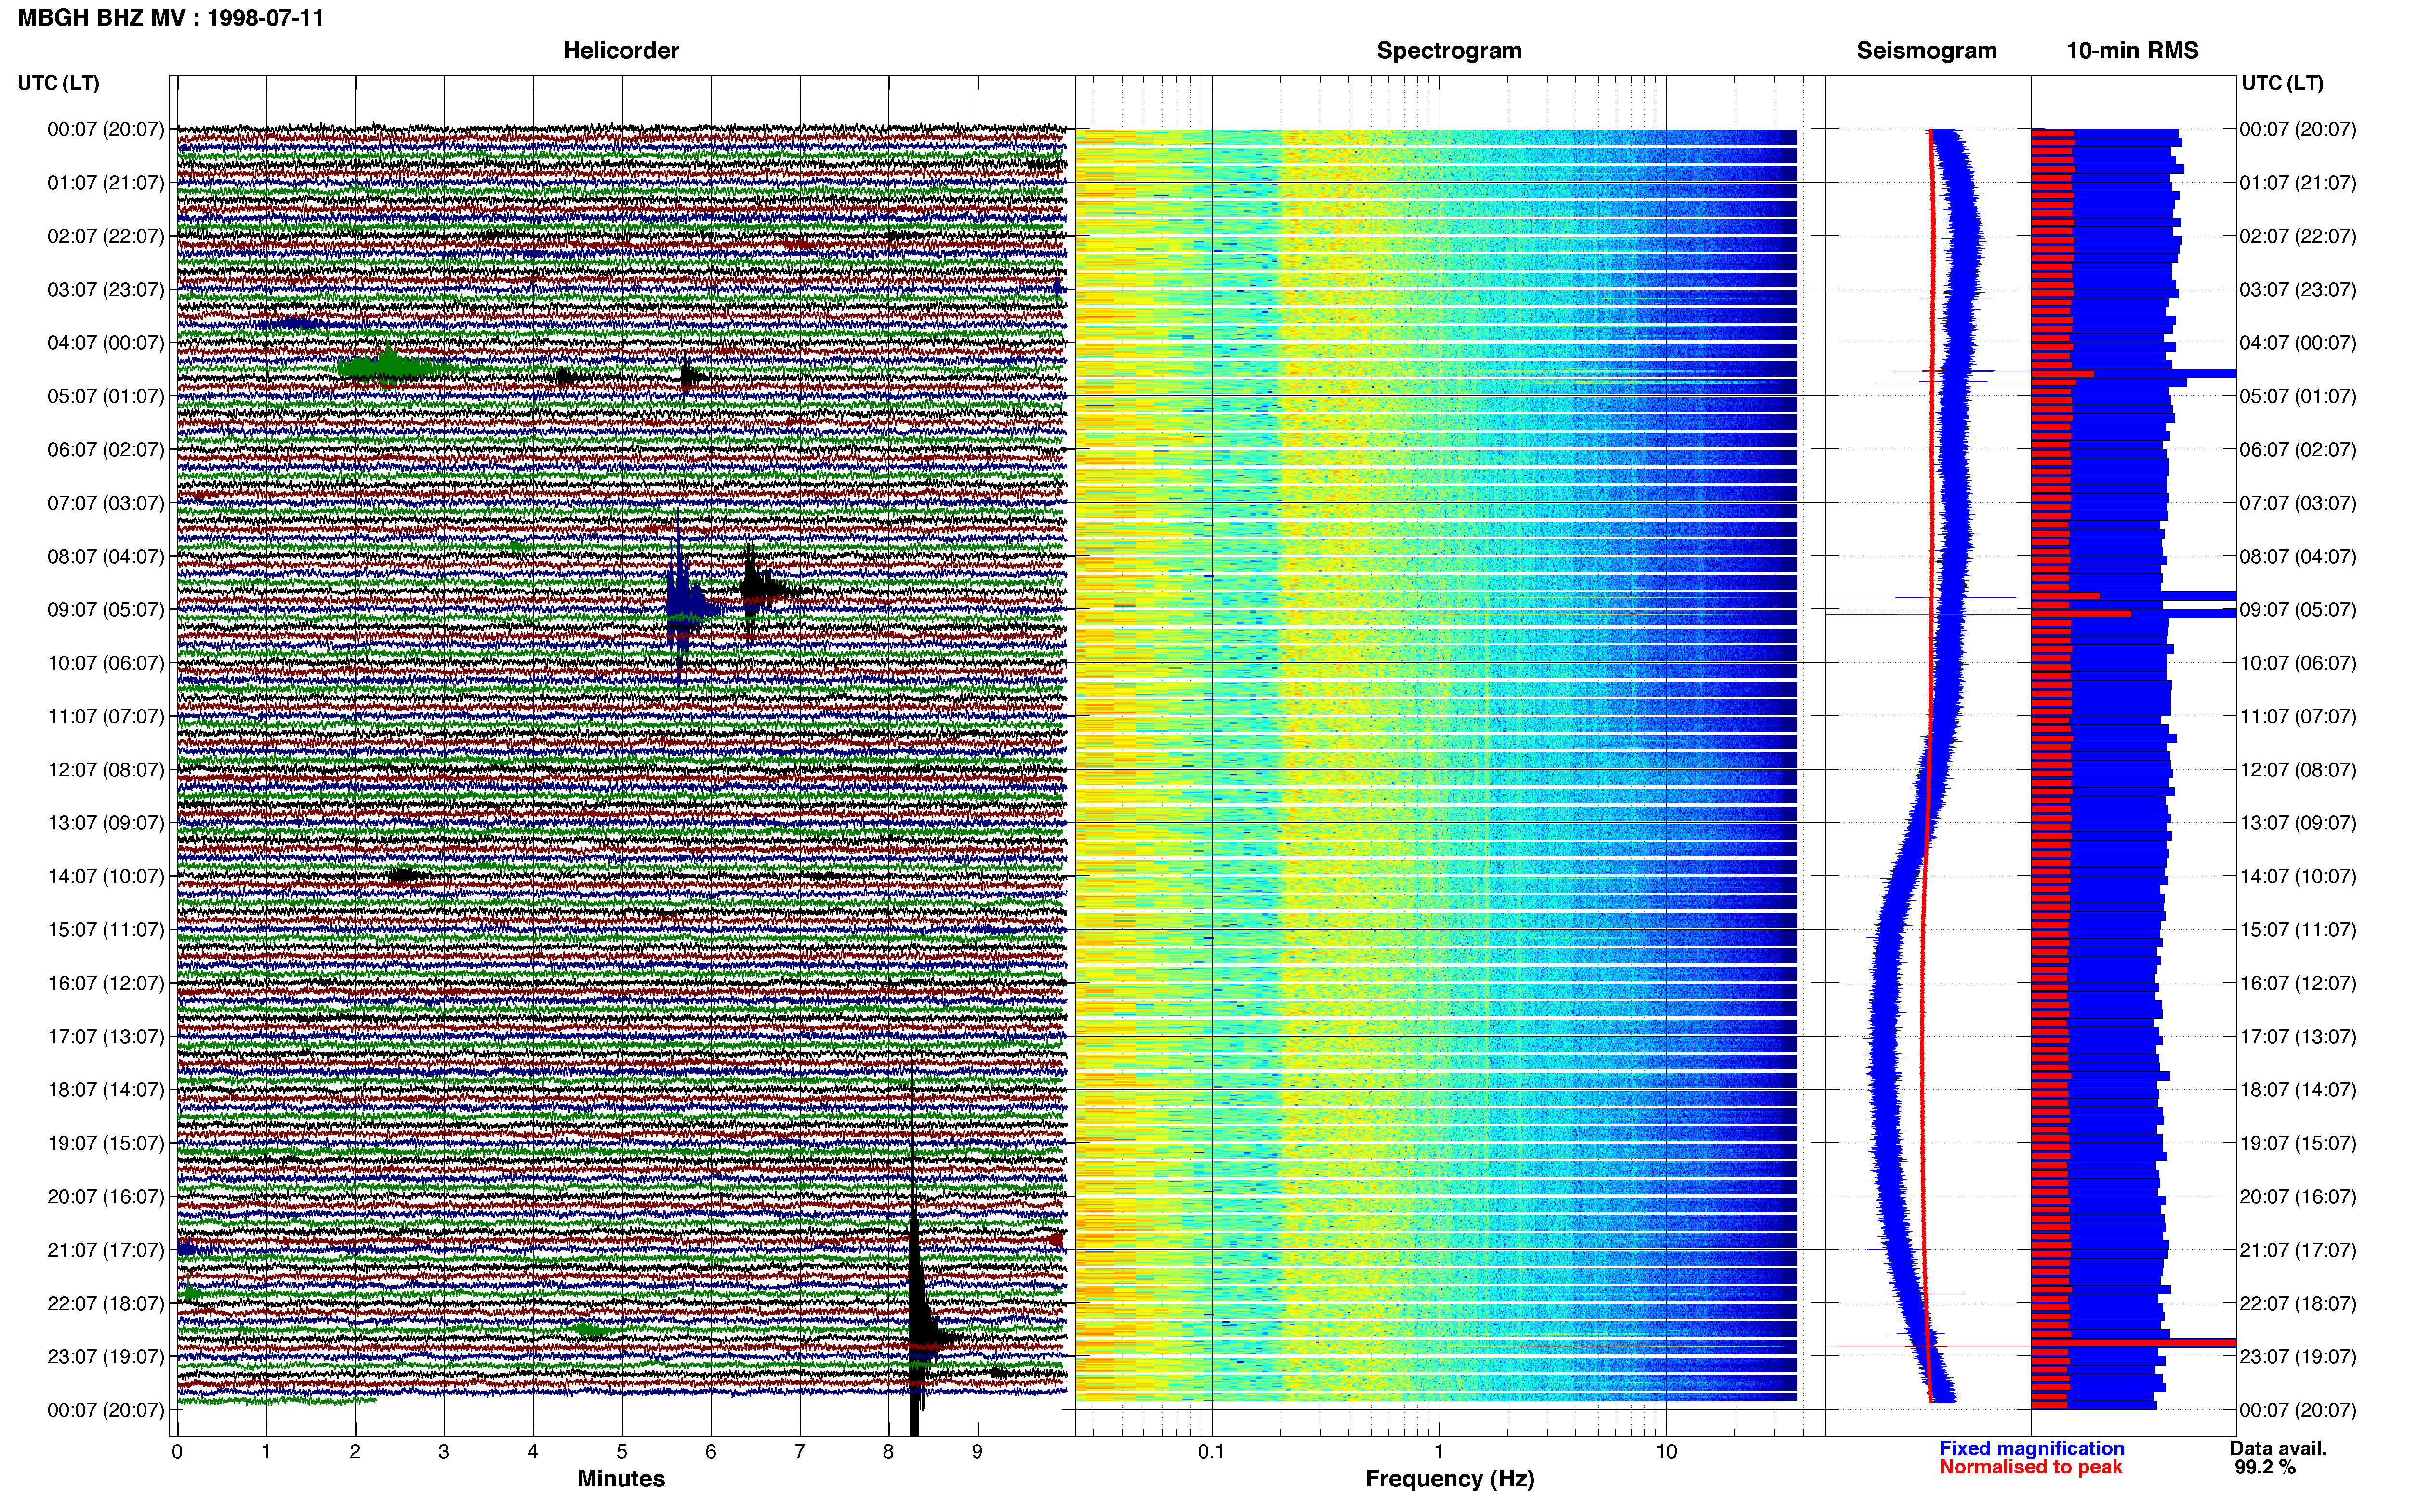The image size is (2418, 1512).
Task: Click the left UTC (LT) axis label
Action: 58,83
